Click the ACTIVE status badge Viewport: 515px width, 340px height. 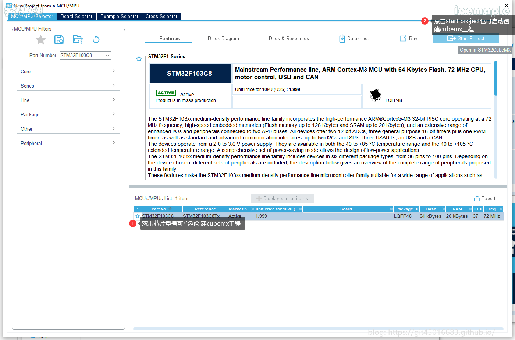[x=166, y=93]
